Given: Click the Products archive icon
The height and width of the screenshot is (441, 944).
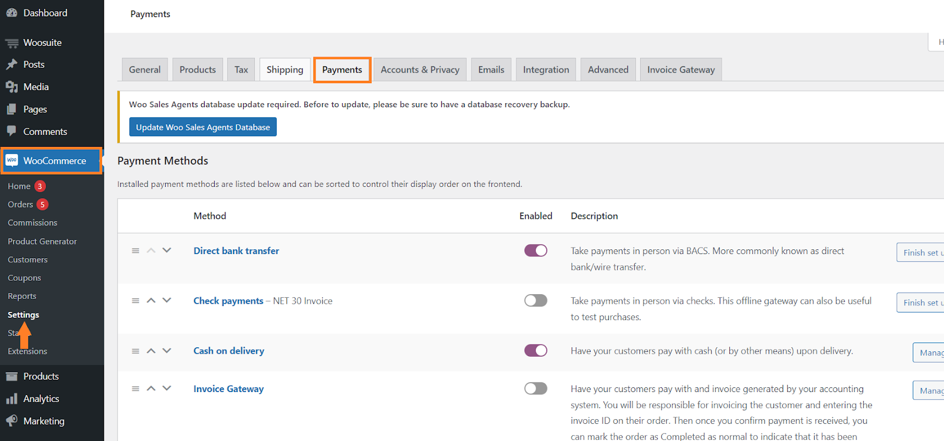Looking at the screenshot, I should pyautogui.click(x=12, y=376).
